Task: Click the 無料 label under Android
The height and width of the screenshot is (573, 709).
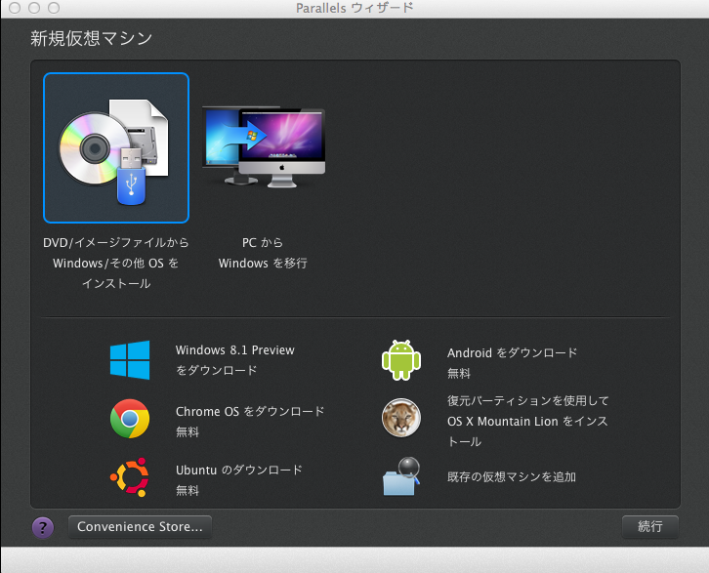Action: click(x=459, y=374)
